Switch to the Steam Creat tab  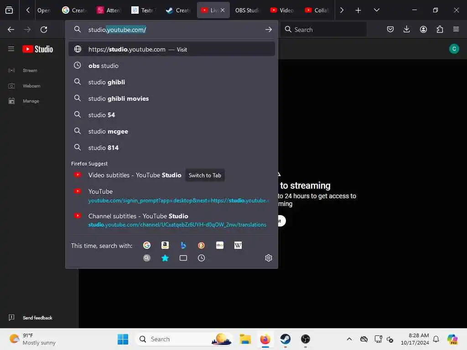[x=178, y=10]
